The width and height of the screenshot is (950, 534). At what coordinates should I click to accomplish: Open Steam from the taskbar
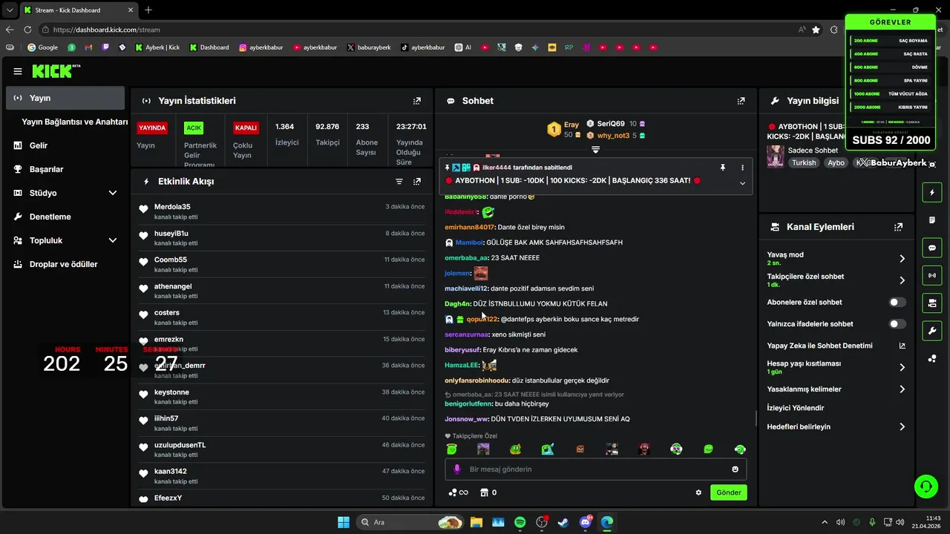point(563,522)
